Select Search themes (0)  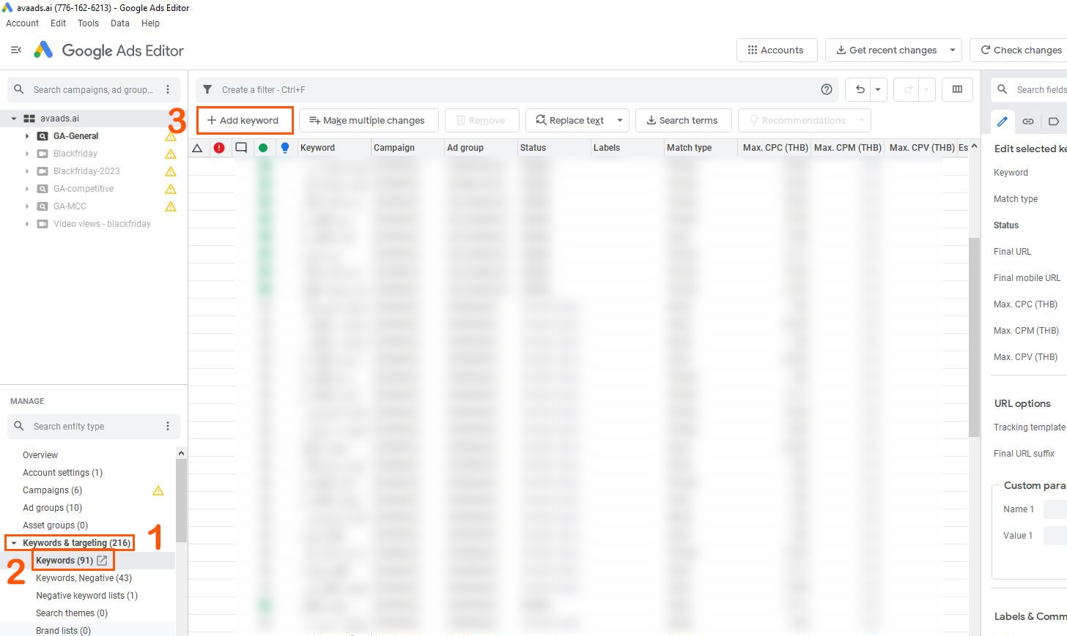(71, 613)
